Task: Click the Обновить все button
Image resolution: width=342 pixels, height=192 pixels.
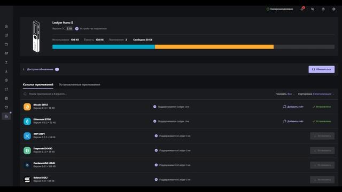Action: (x=322, y=69)
